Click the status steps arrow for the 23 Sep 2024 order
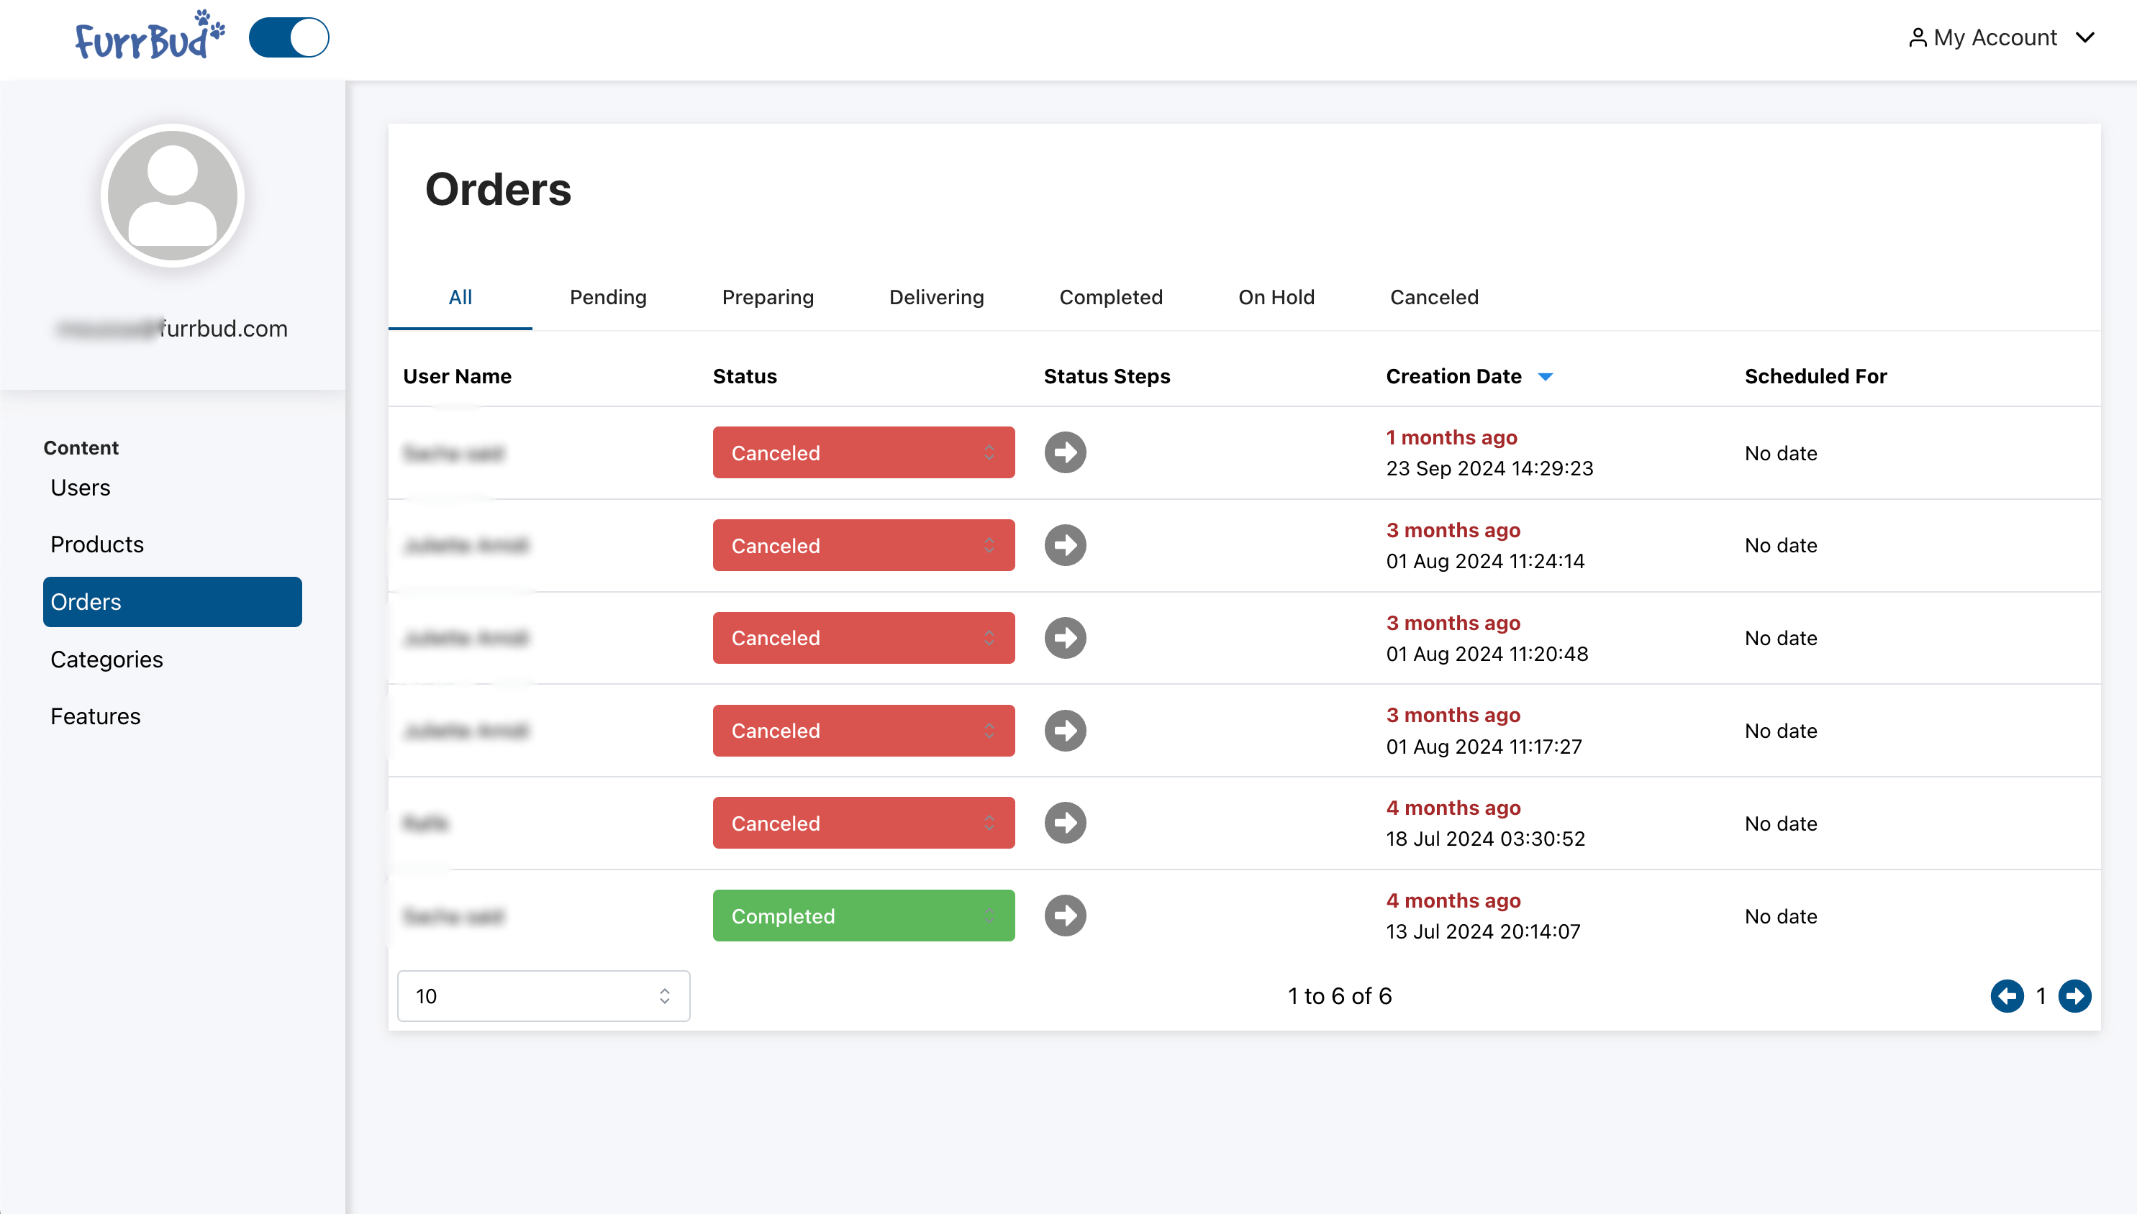2137x1214 pixels. 1065,453
